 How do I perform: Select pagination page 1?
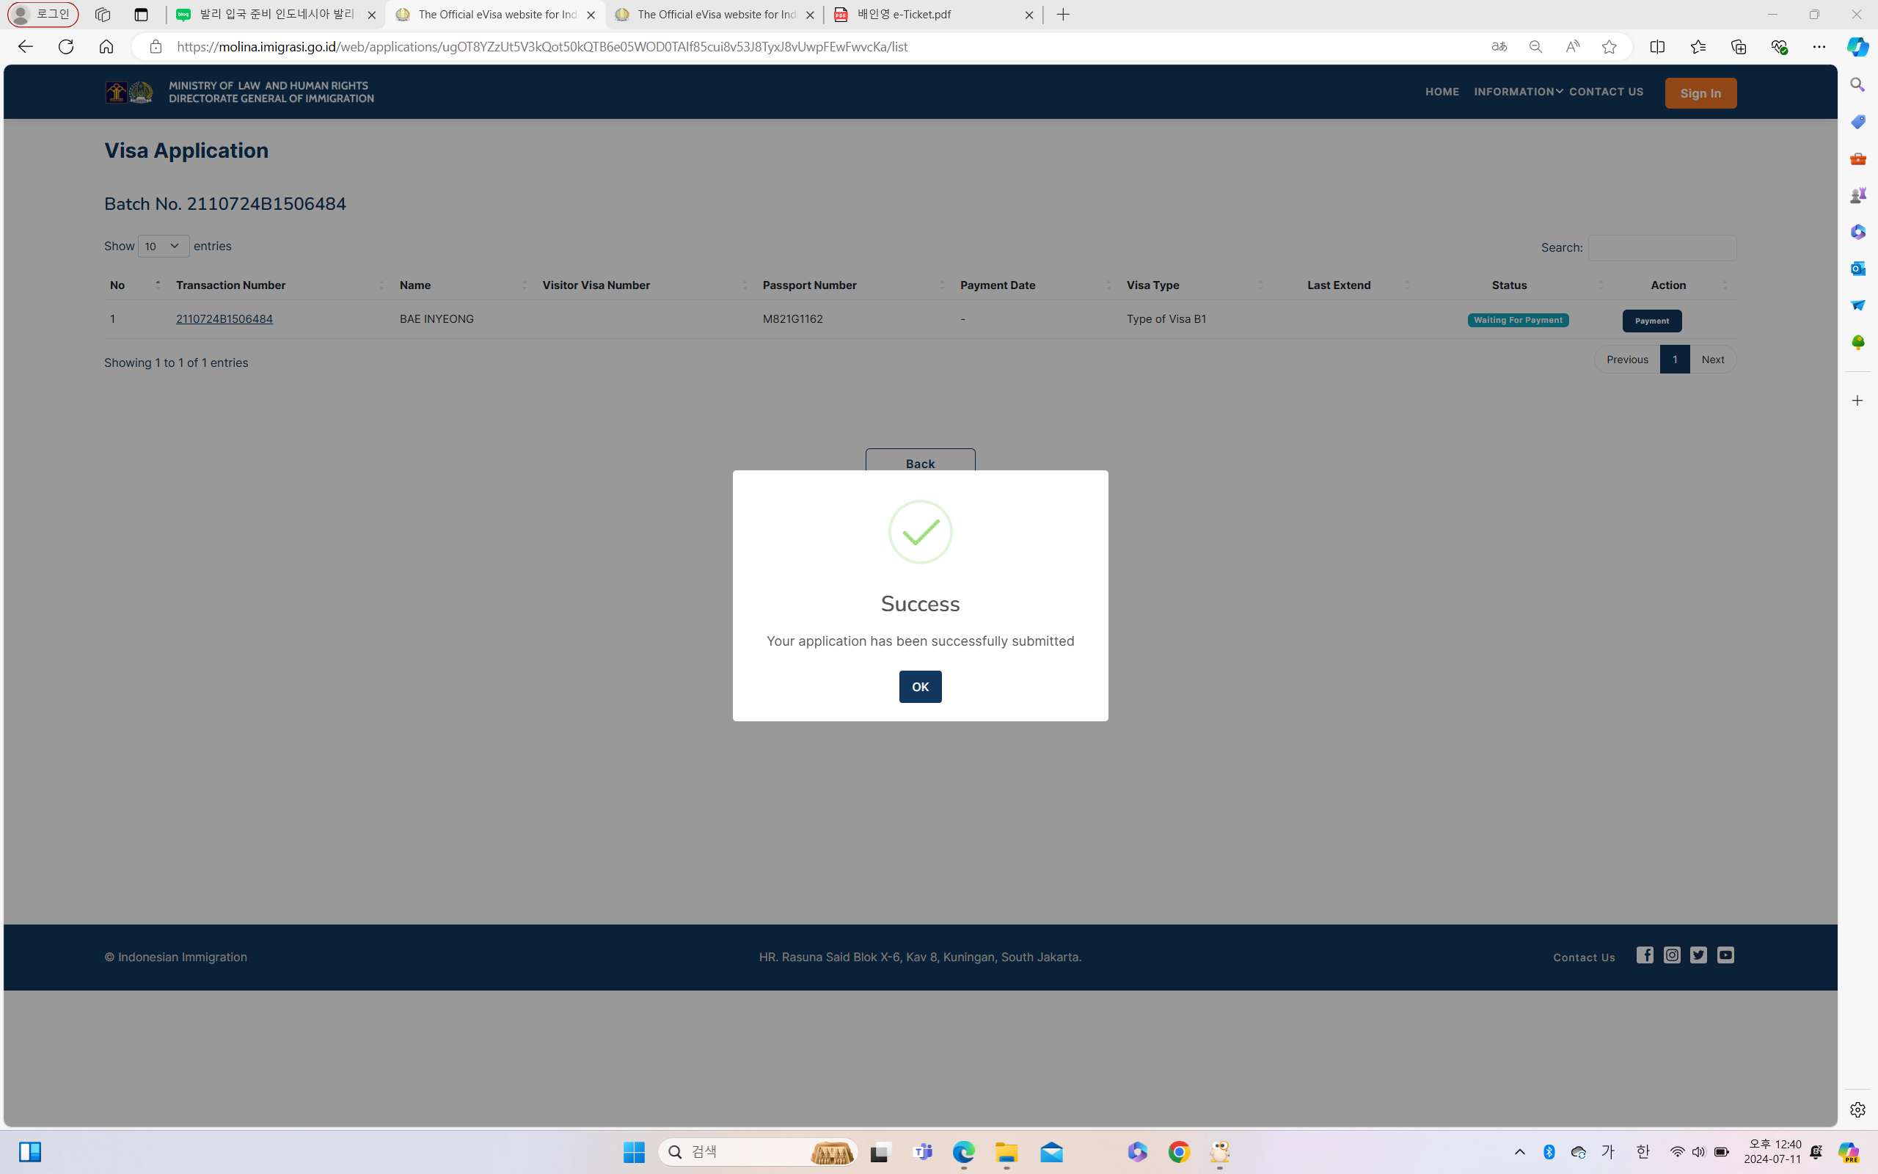(x=1674, y=360)
